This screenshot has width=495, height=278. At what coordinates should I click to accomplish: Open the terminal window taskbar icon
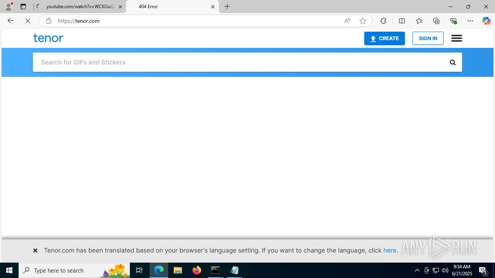[x=215, y=270]
